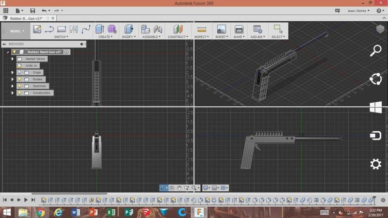Image resolution: width=388 pixels, height=218 pixels.
Task: Activate the radio button beside Rubber Band Gun v27
Action: [x=66, y=52]
